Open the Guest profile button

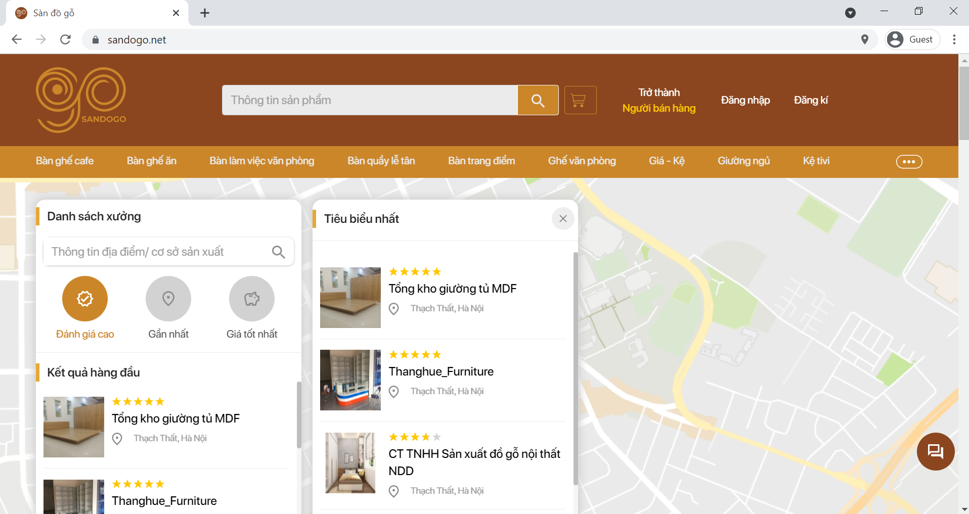tap(912, 39)
